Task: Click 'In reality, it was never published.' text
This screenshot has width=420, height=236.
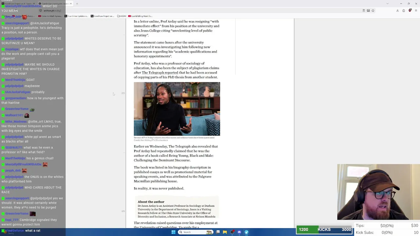Action: click(159, 188)
